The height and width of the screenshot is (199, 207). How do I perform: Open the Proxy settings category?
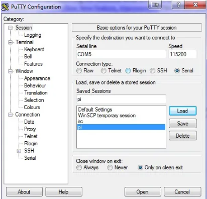pos(30,129)
